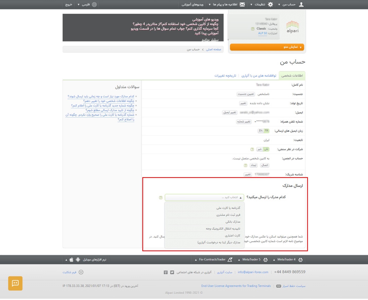Viewport: 368px width, 300px height.
Task: Click the Alpari logo
Action: coord(293,27)
